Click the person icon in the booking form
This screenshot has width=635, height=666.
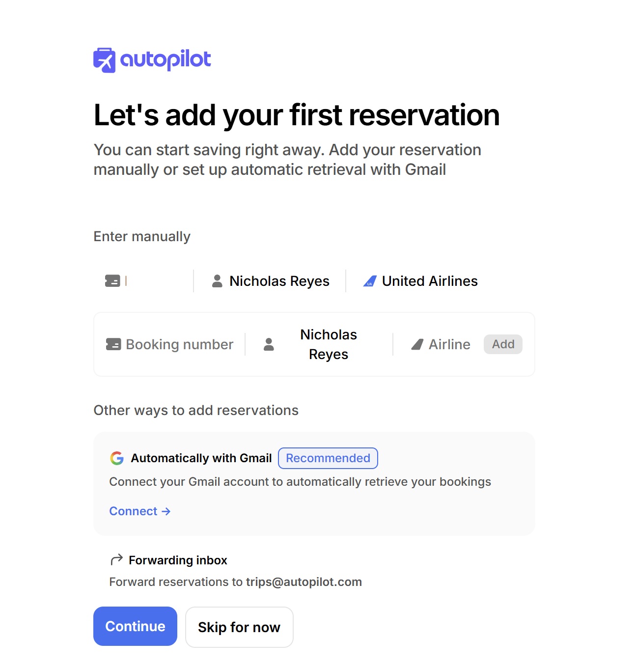[269, 344]
